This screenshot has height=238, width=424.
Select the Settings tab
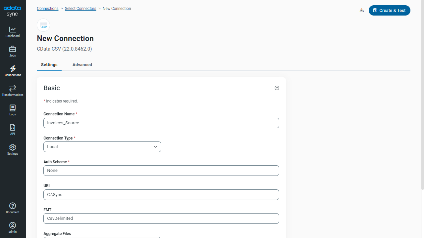[49, 65]
